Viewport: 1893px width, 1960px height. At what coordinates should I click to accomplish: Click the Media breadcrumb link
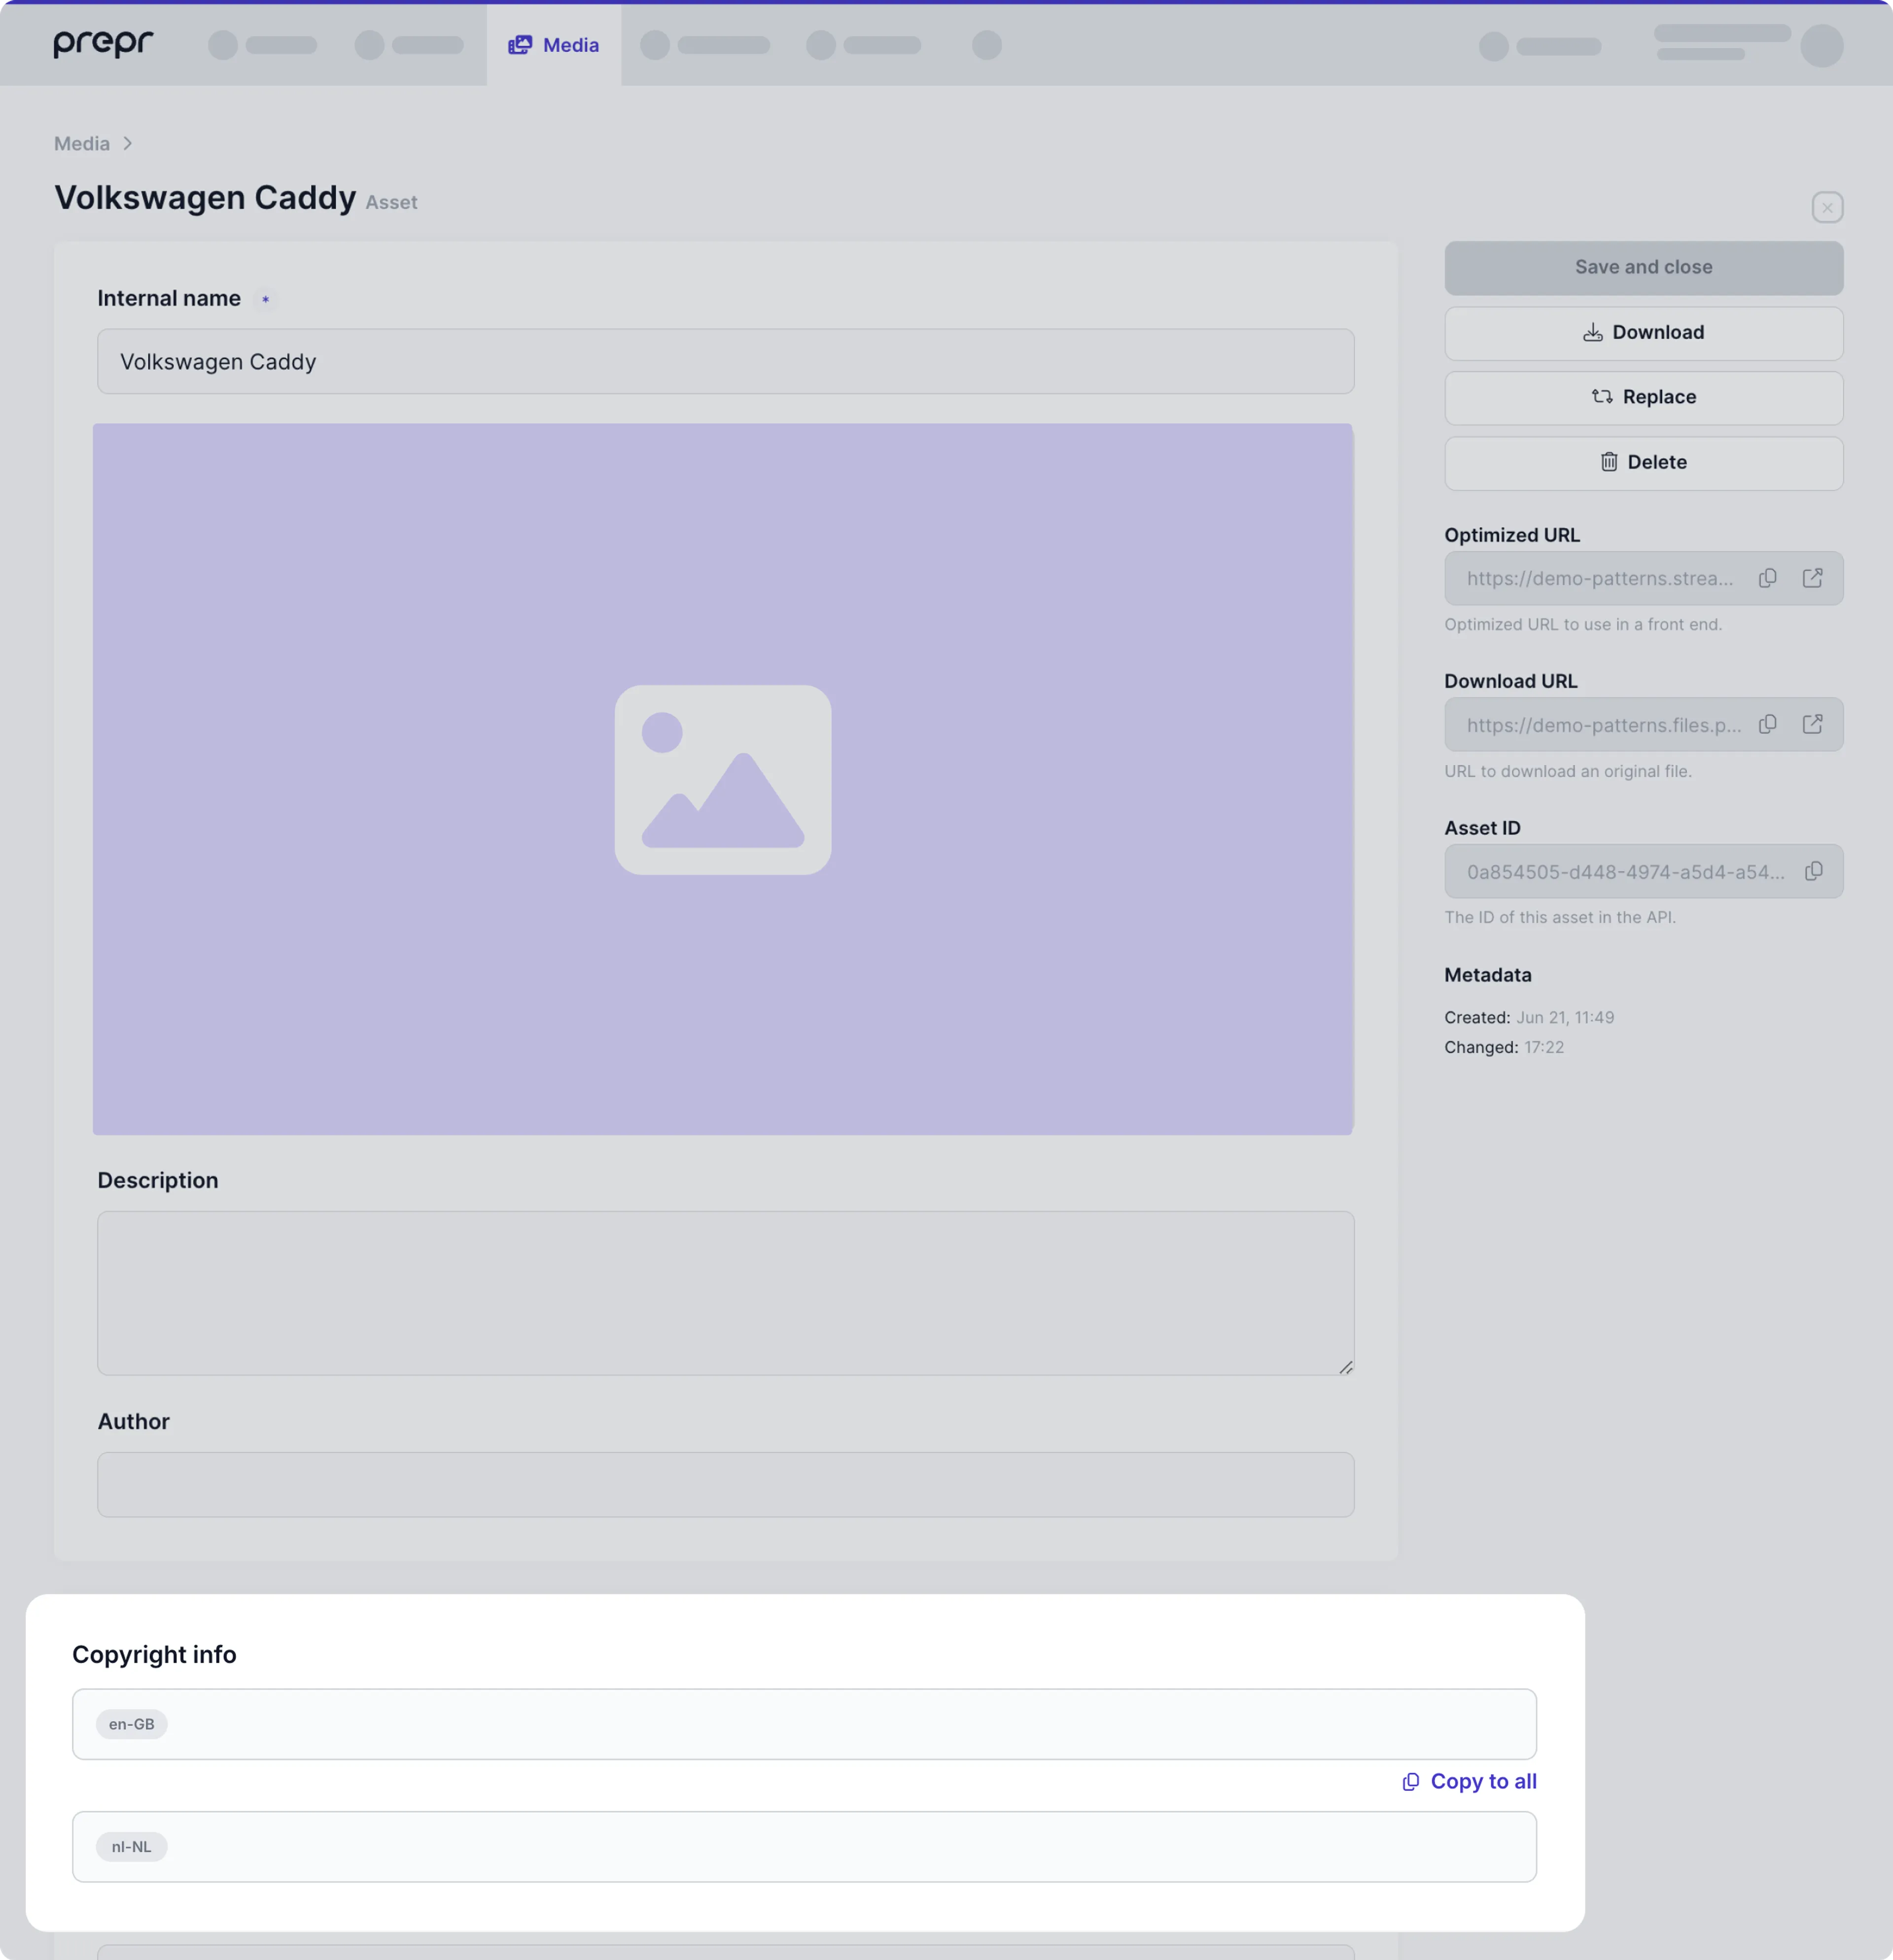(x=82, y=144)
